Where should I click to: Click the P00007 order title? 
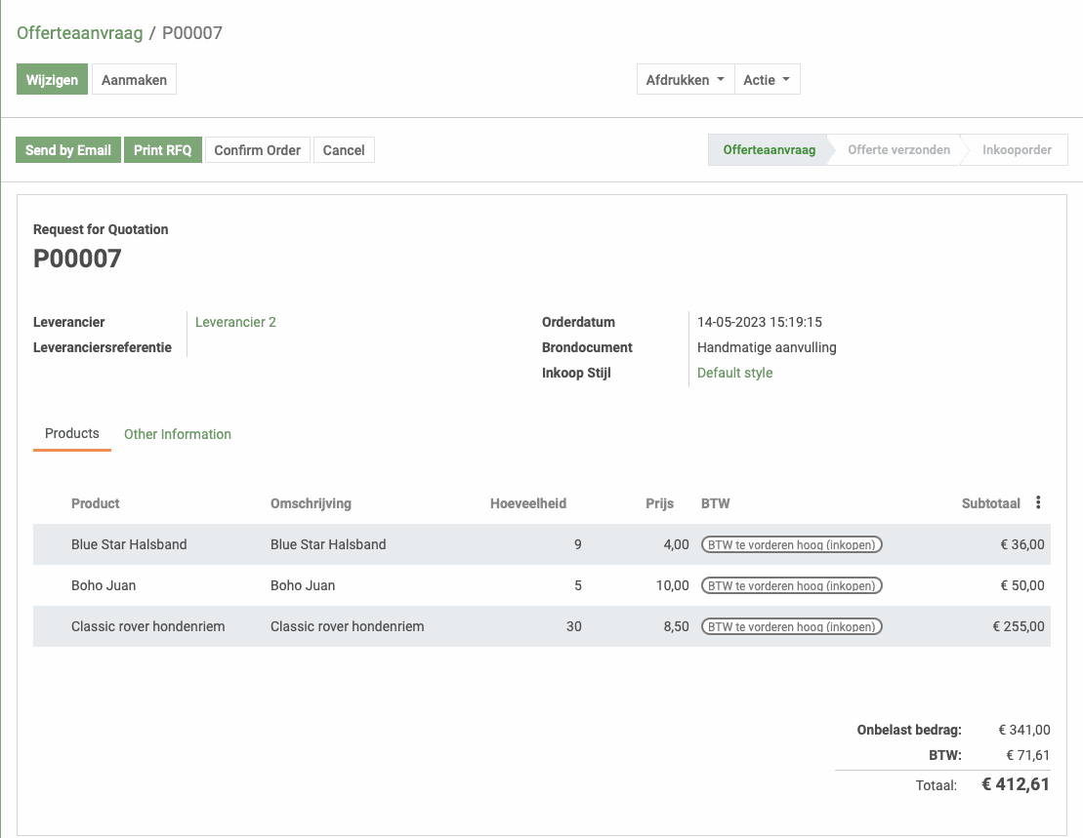click(x=77, y=259)
